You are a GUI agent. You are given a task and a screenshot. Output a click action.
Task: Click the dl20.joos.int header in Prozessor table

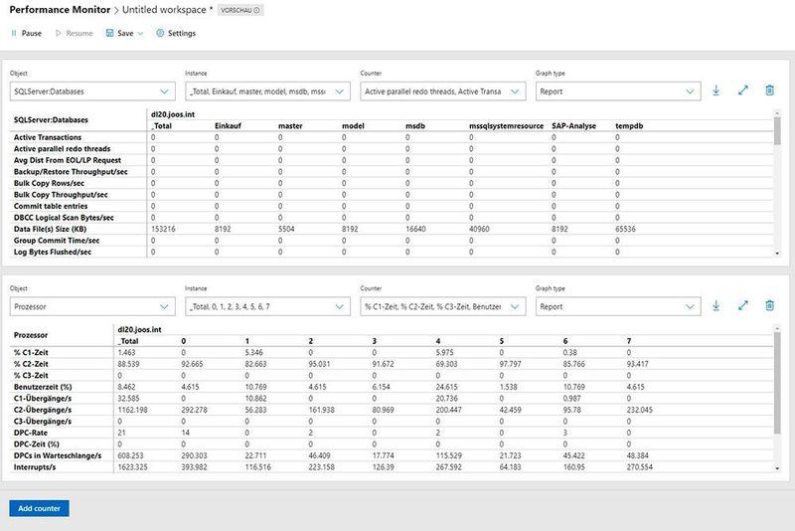(x=139, y=329)
